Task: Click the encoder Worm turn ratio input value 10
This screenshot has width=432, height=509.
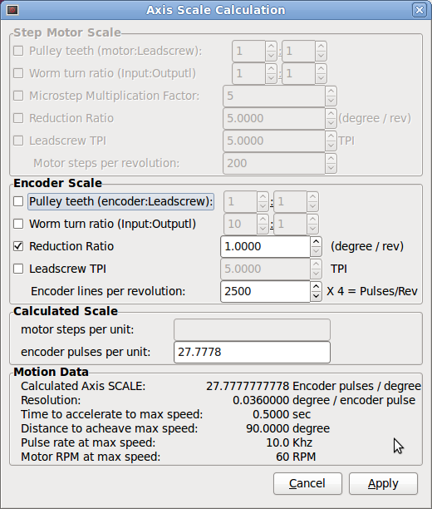Action: 240,224
